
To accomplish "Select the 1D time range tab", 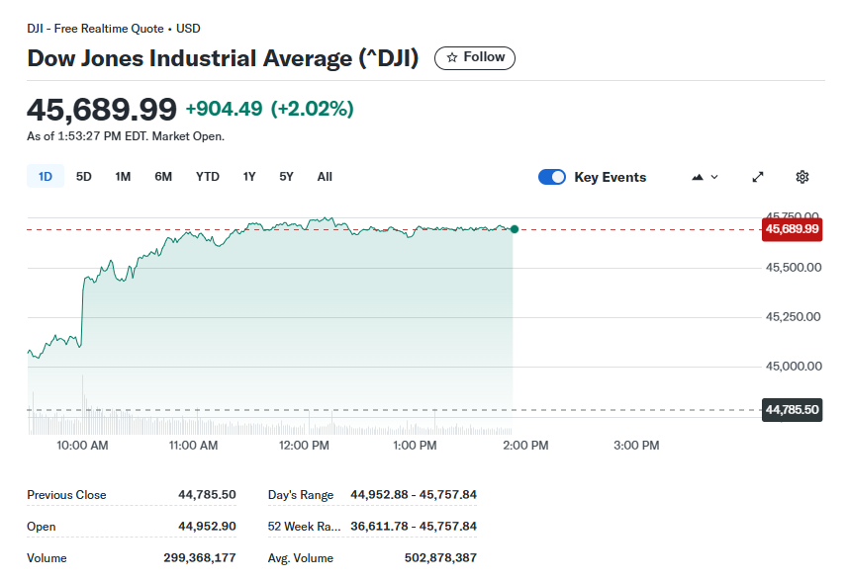I will point(46,177).
